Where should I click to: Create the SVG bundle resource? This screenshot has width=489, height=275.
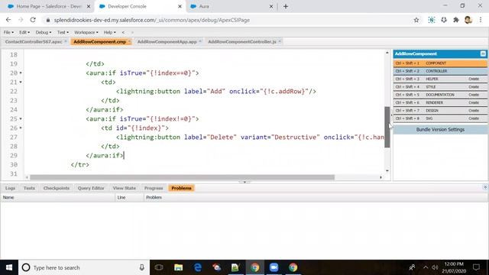tap(474, 118)
